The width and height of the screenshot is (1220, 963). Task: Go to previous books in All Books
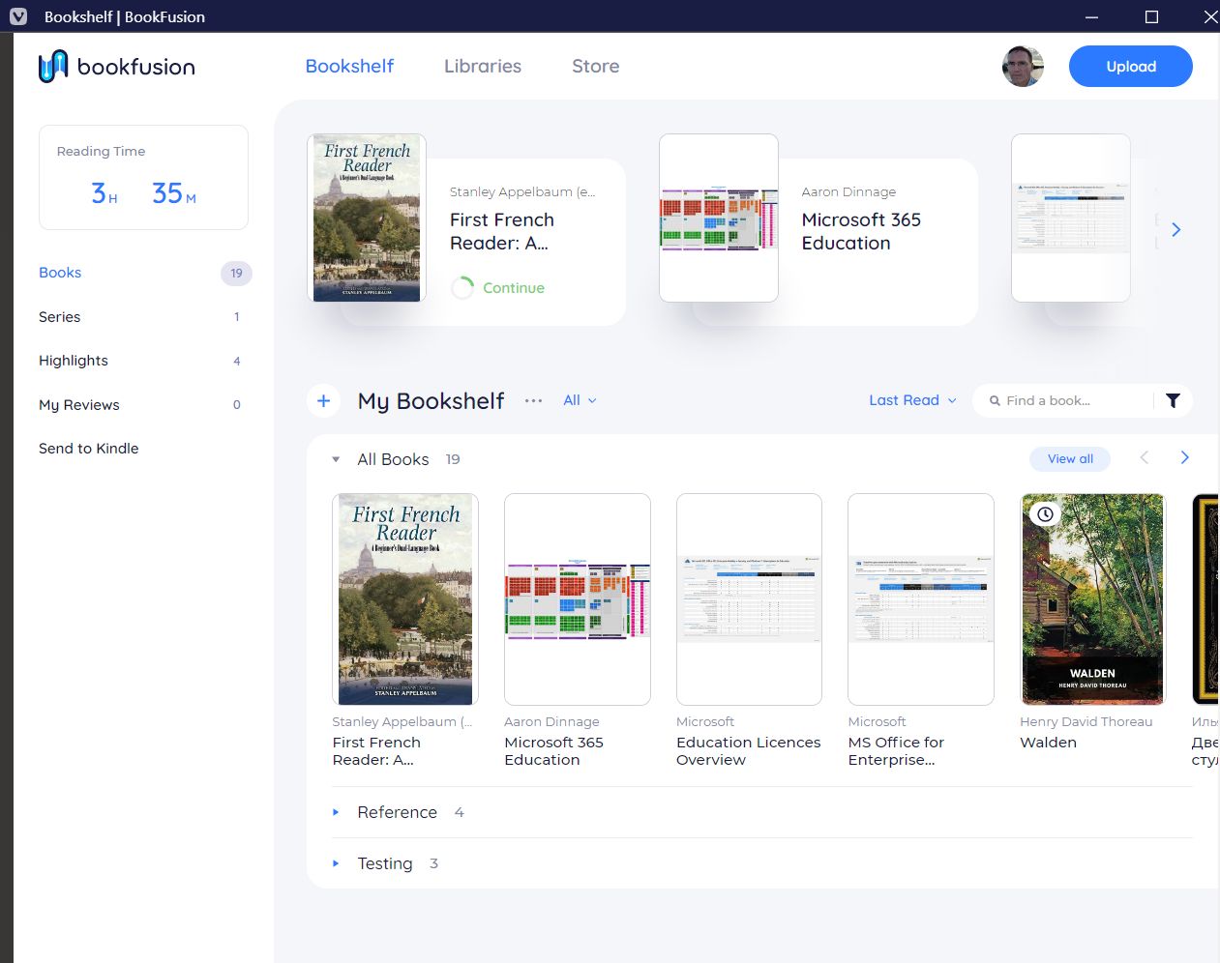(1145, 457)
